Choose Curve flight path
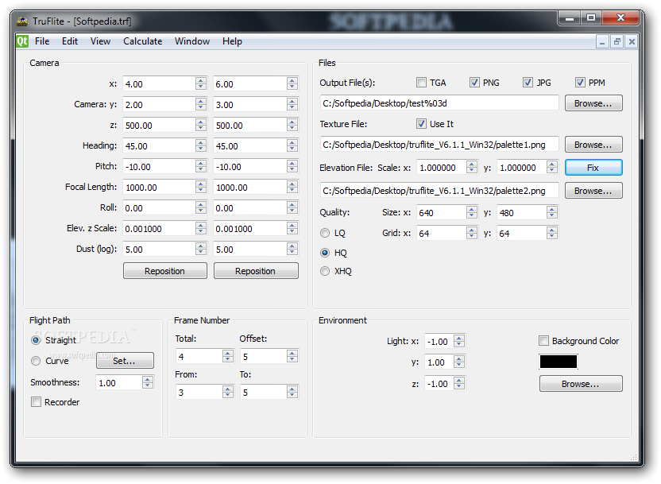This screenshot has width=661, height=484. [x=36, y=361]
